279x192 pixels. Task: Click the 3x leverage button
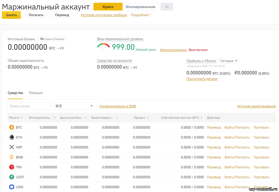167,7
